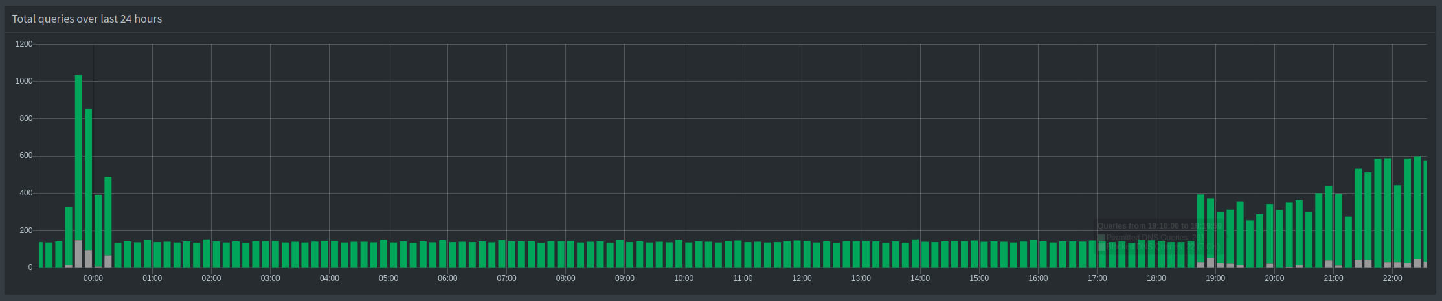Screen dimensions: 1442x301
Task: Click the leftmost green bar in the chart
Action: (41, 254)
